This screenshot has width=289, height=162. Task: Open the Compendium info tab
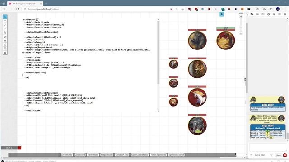pyautogui.click(x=268, y=14)
